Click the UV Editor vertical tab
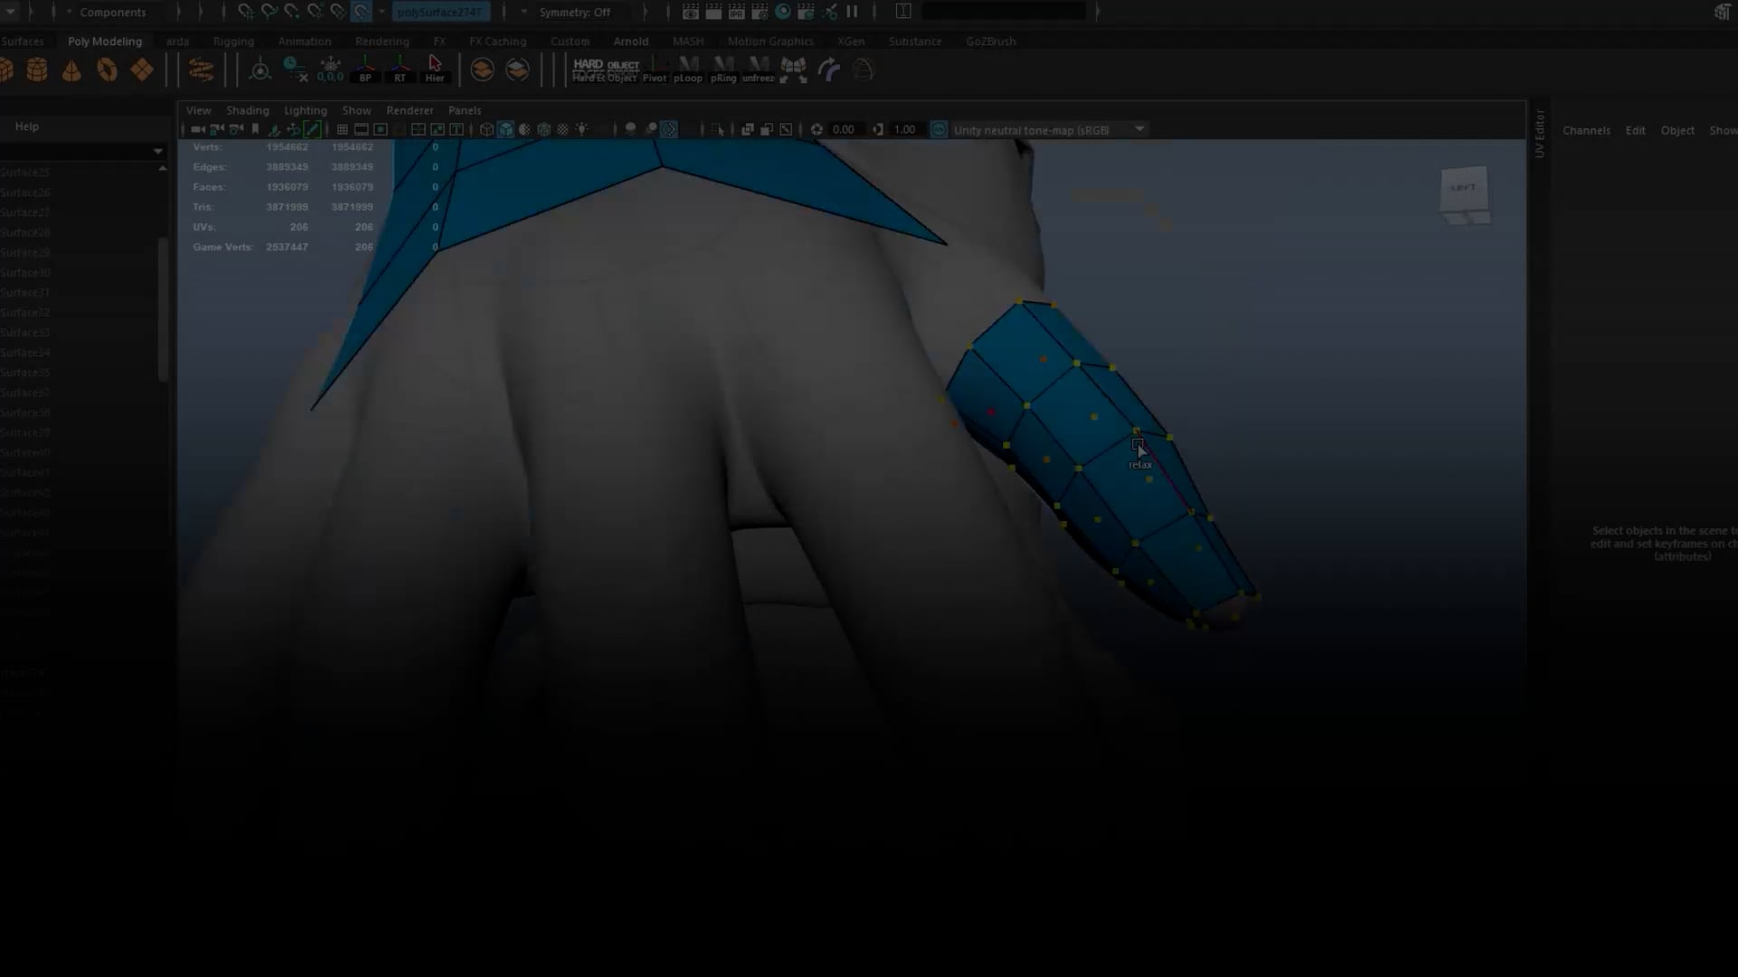This screenshot has width=1738, height=977. (x=1540, y=134)
